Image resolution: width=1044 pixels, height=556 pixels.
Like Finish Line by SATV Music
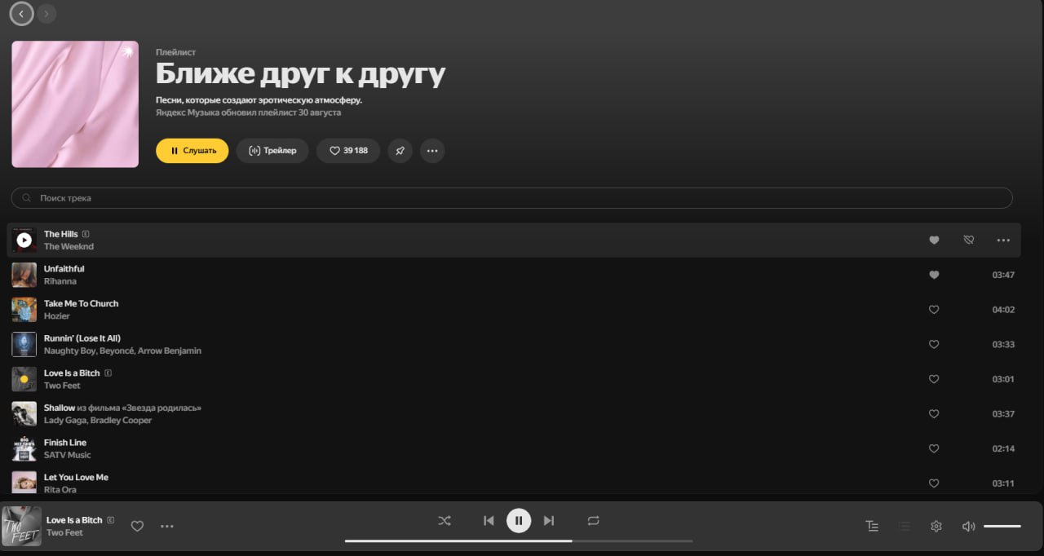[x=934, y=448]
